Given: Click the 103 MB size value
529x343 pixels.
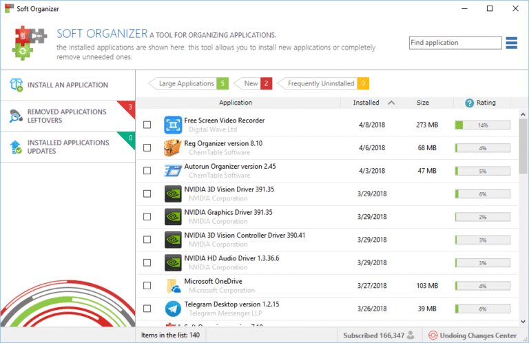Looking at the screenshot, I should (x=427, y=286).
